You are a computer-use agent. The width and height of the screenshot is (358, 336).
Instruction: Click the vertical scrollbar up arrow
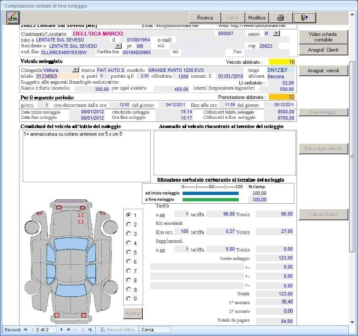pyautogui.click(x=352, y=14)
